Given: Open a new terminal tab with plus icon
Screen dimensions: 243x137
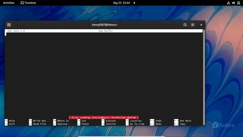Looking at the screenshot, I should click(9, 25).
